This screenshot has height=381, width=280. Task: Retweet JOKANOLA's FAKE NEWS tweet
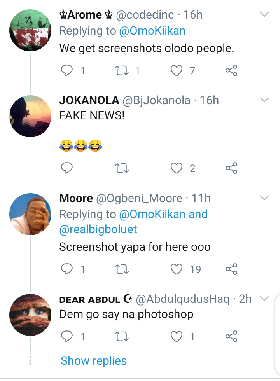pos(123,168)
